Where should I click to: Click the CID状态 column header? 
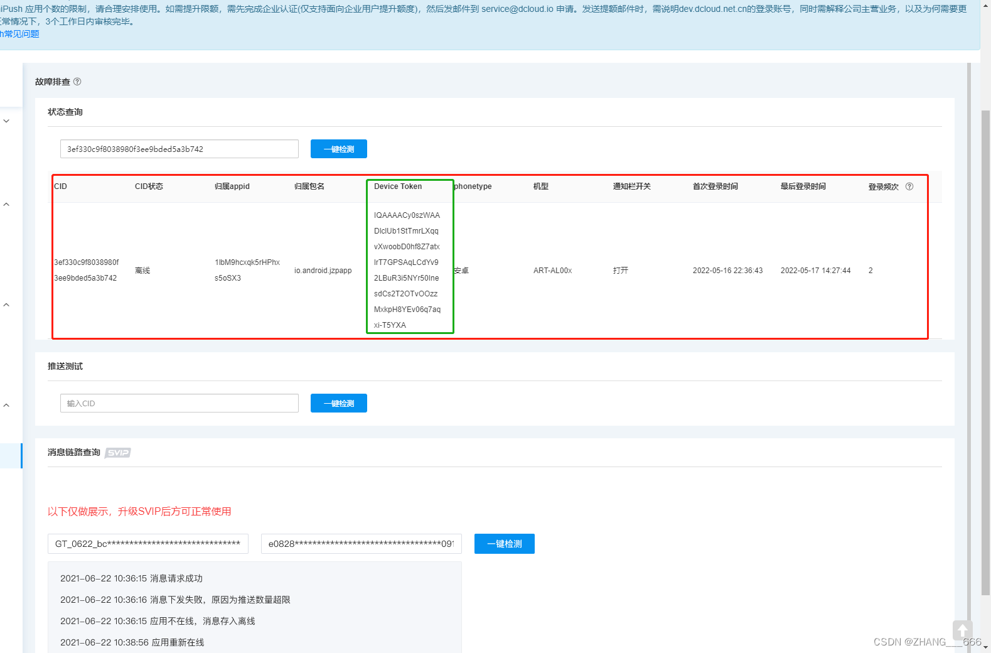[149, 186]
